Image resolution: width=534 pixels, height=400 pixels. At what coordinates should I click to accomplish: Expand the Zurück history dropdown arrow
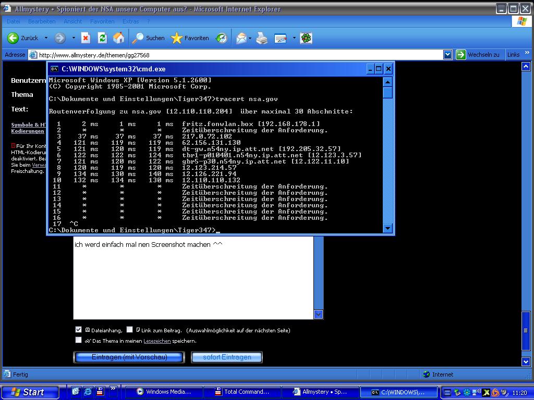(x=46, y=38)
